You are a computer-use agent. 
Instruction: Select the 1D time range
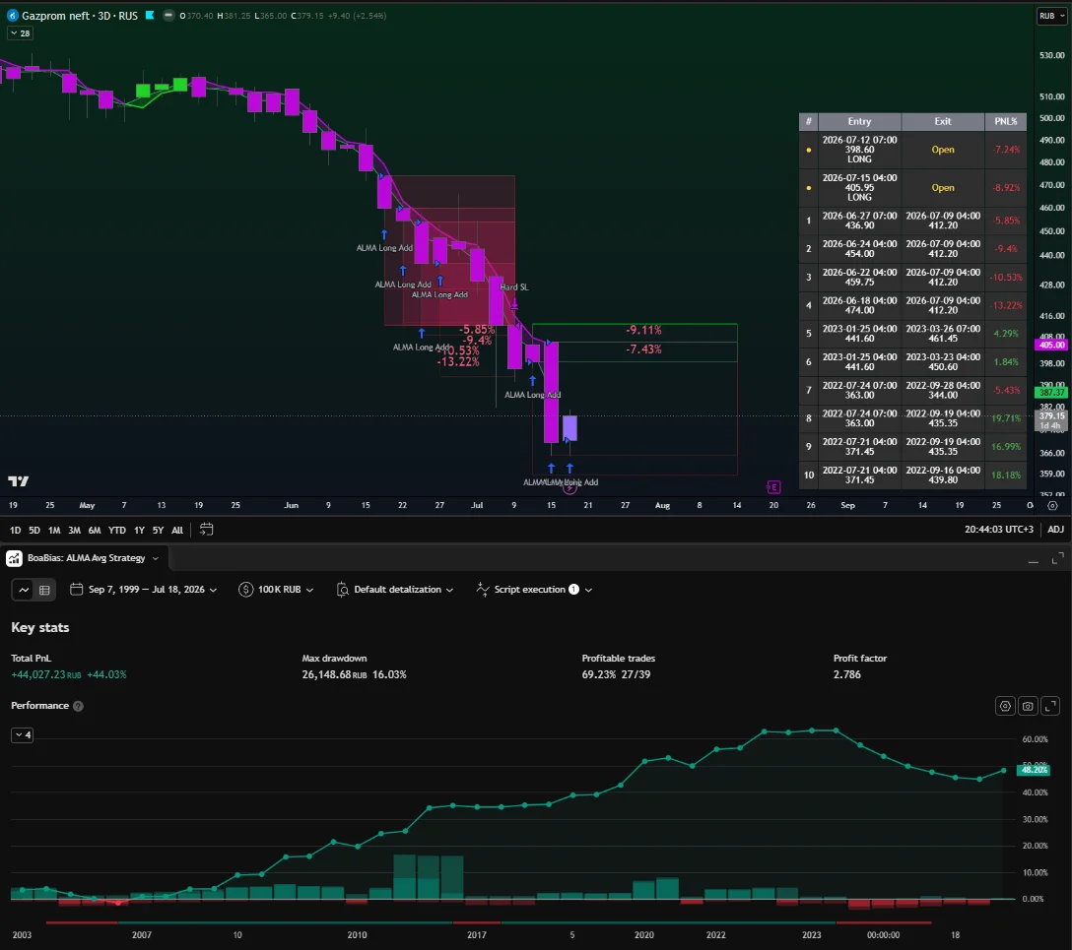[x=15, y=530]
